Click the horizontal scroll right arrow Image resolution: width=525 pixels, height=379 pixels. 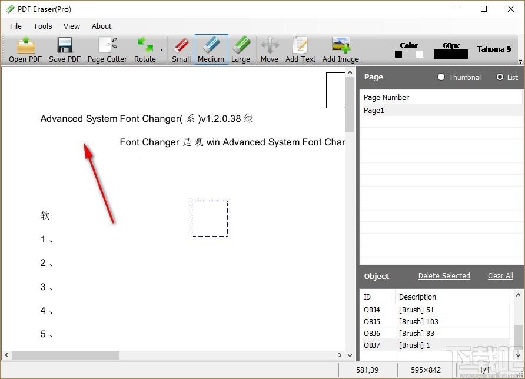point(340,355)
